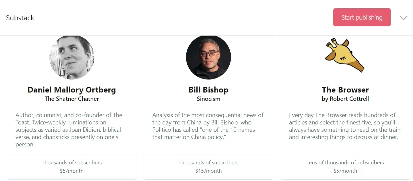This screenshot has height=181, width=413.
Task: Expand the header chevron dropdown menu
Action: (404, 18)
